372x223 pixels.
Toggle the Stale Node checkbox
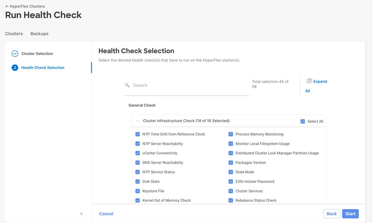230,172
